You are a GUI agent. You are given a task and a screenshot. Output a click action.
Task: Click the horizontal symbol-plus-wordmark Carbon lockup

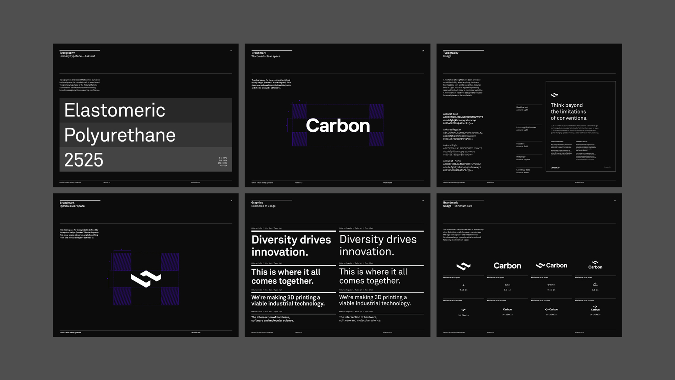[x=551, y=265]
